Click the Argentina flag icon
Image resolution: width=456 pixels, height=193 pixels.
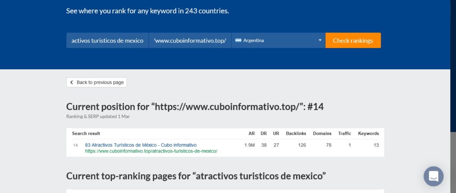coord(238,40)
